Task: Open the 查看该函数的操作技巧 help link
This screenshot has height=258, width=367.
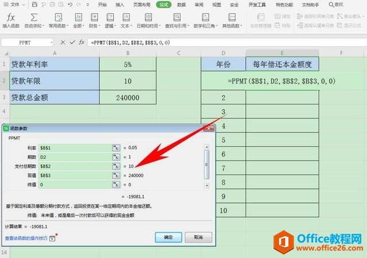Action: tap(26, 239)
